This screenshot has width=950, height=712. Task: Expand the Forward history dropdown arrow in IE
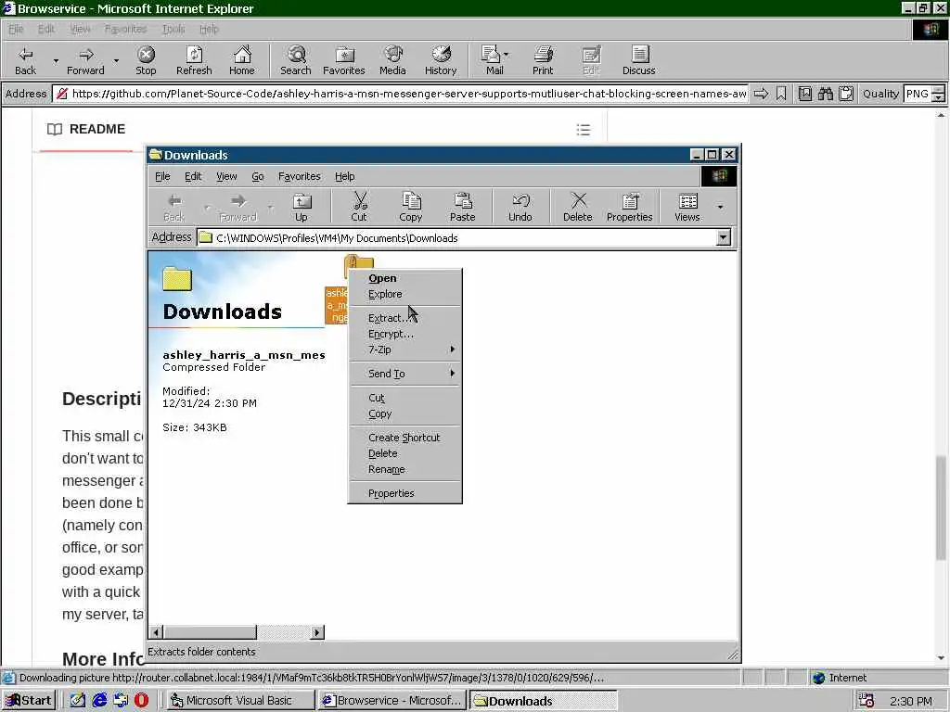pyautogui.click(x=116, y=61)
